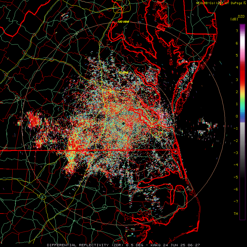247x247 pixels.
Task: Click the 0 value on color scale
Action: coord(237,116)
